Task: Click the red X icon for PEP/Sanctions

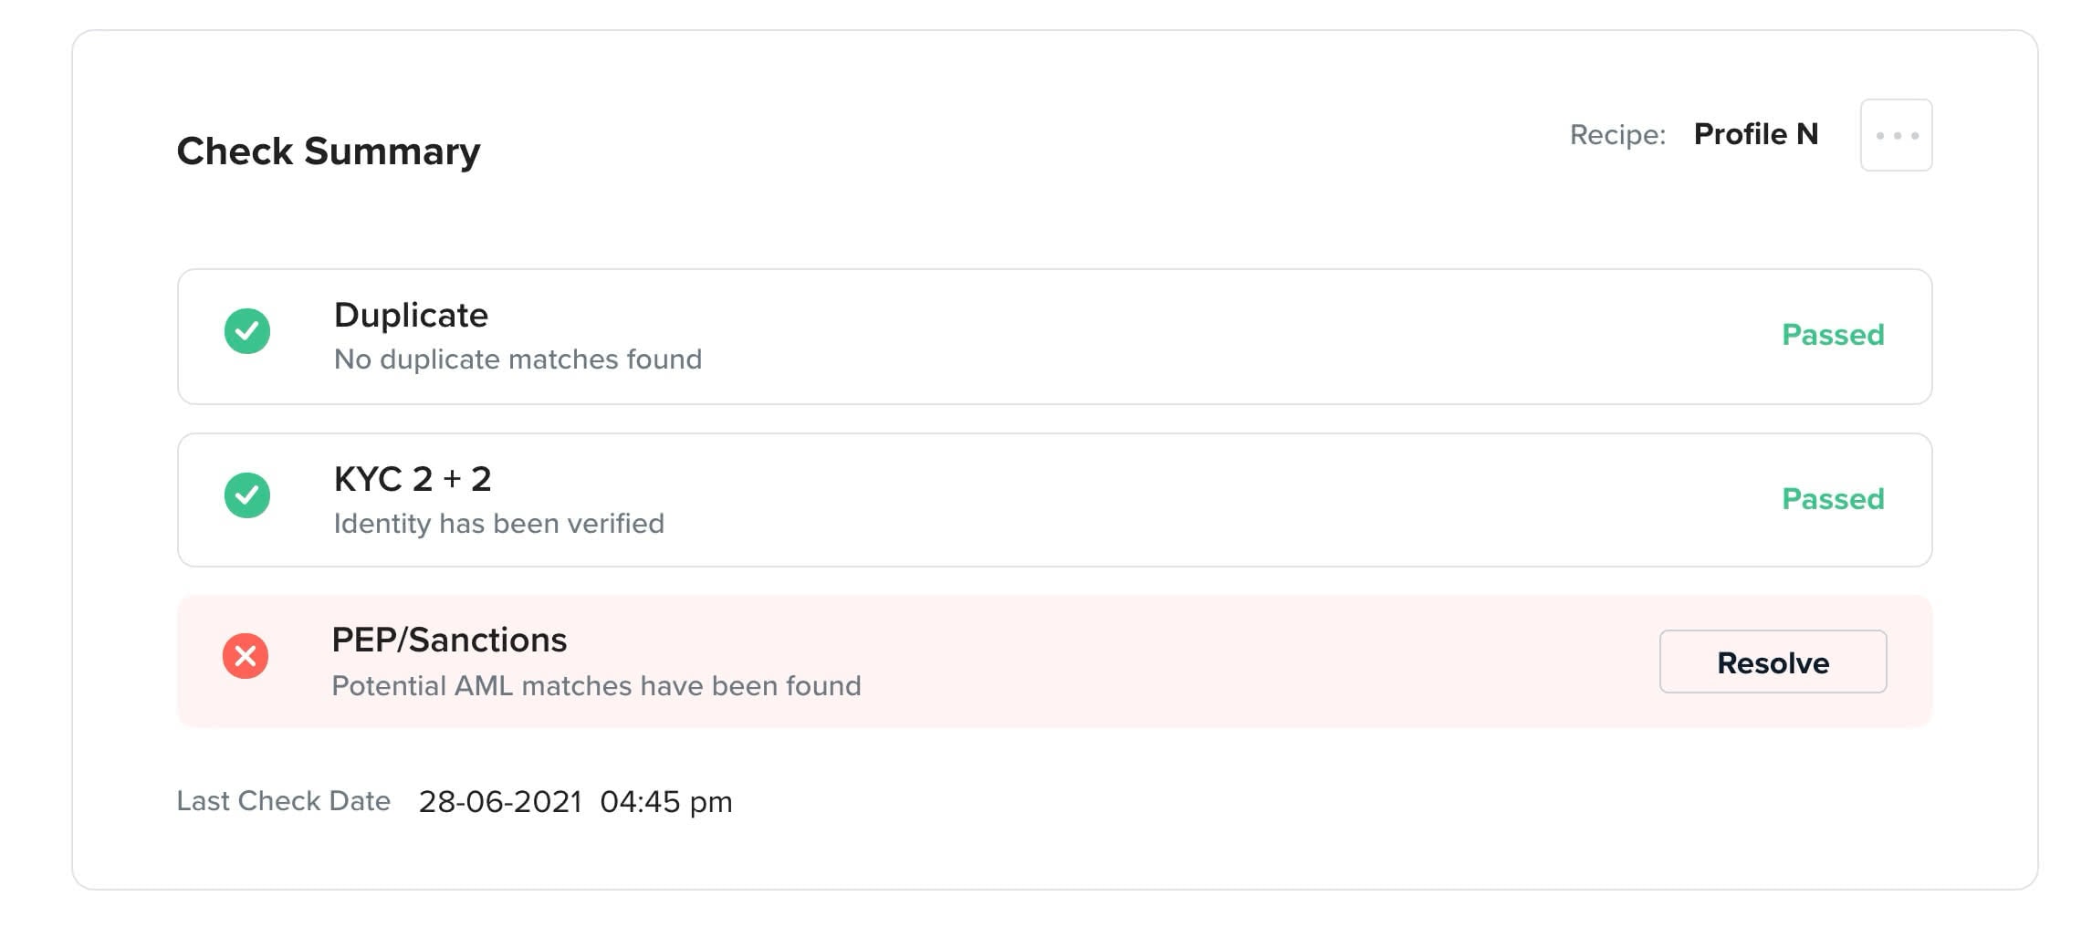Action: click(x=246, y=656)
